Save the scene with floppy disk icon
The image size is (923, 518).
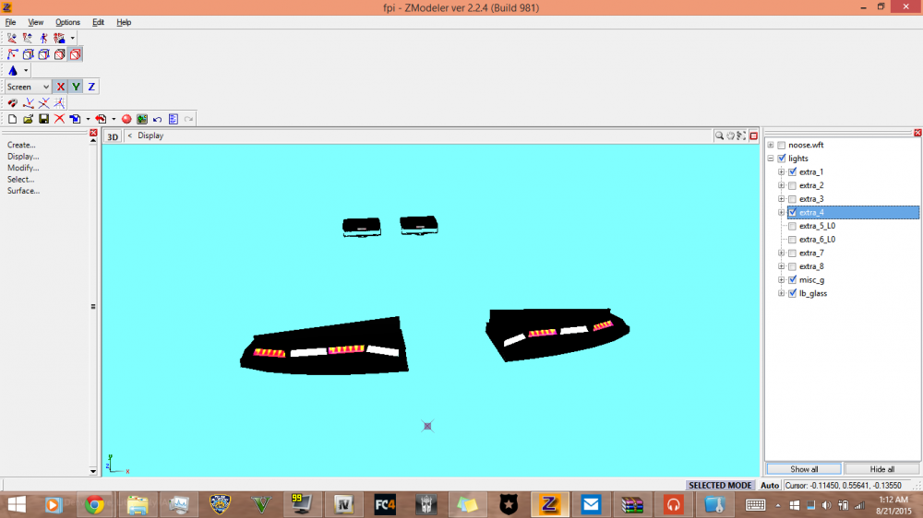coord(43,119)
